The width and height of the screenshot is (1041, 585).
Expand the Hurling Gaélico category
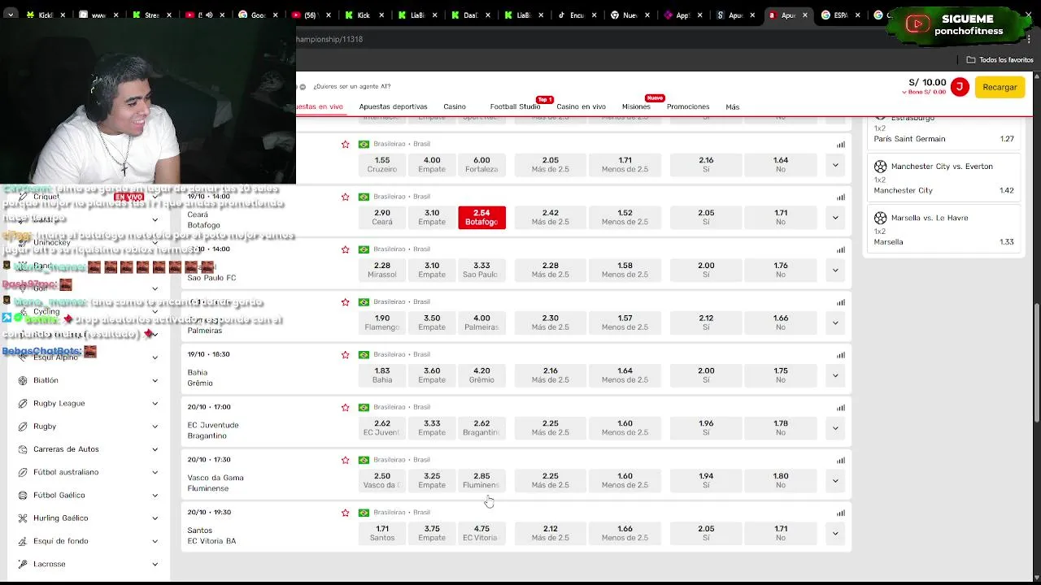click(155, 518)
